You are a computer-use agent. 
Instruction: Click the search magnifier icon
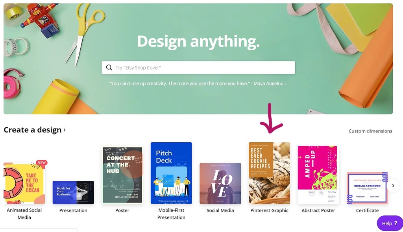tap(109, 68)
